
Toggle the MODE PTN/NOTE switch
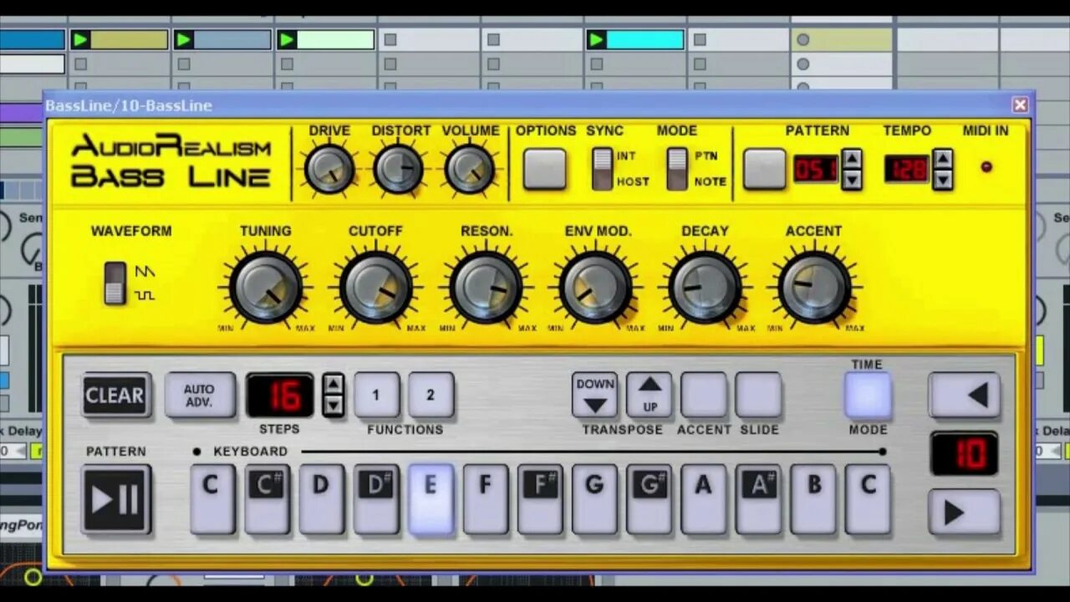tap(677, 169)
